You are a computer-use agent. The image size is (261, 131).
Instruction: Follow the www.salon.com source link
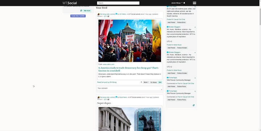[x=108, y=64]
